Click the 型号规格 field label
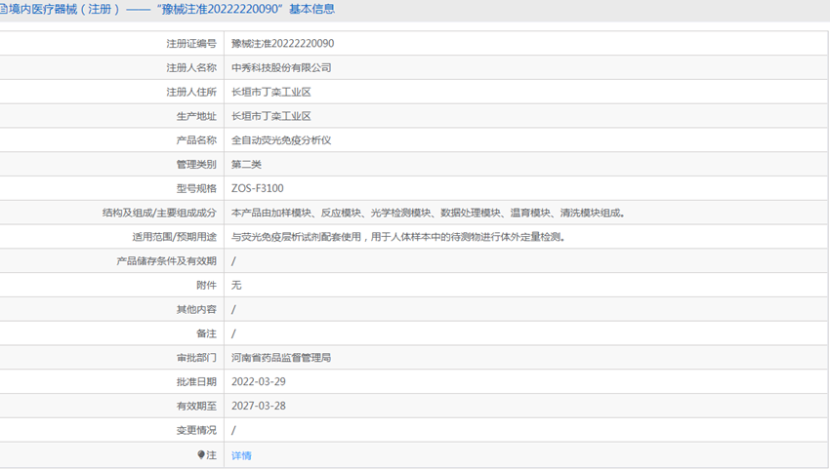The height and width of the screenshot is (469, 830). tap(196, 188)
